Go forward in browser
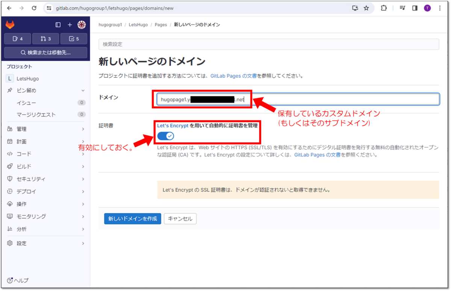The image size is (451, 291). pyautogui.click(x=21, y=8)
